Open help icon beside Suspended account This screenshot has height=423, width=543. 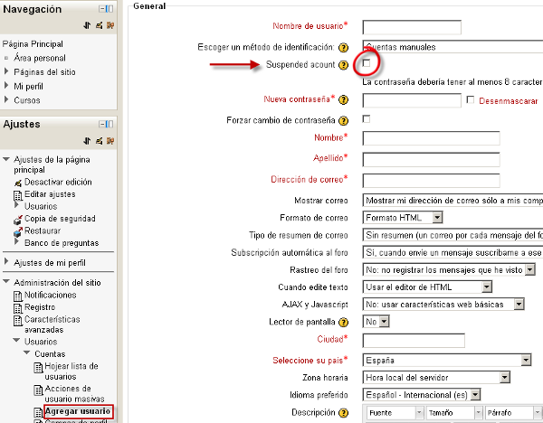click(x=343, y=65)
